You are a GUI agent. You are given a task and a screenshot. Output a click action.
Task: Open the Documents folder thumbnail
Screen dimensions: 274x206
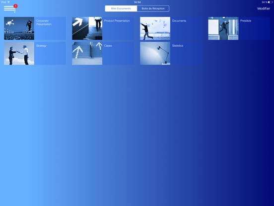(155, 28)
